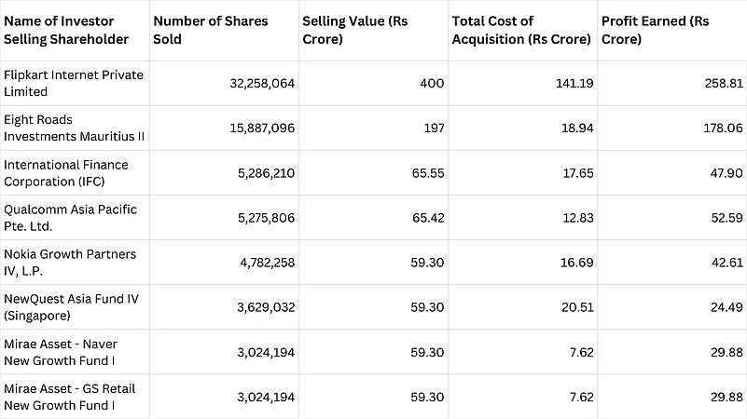This screenshot has height=419, width=747.
Task: Select the "Total Cost of Acquisition" header
Action: tap(521, 30)
